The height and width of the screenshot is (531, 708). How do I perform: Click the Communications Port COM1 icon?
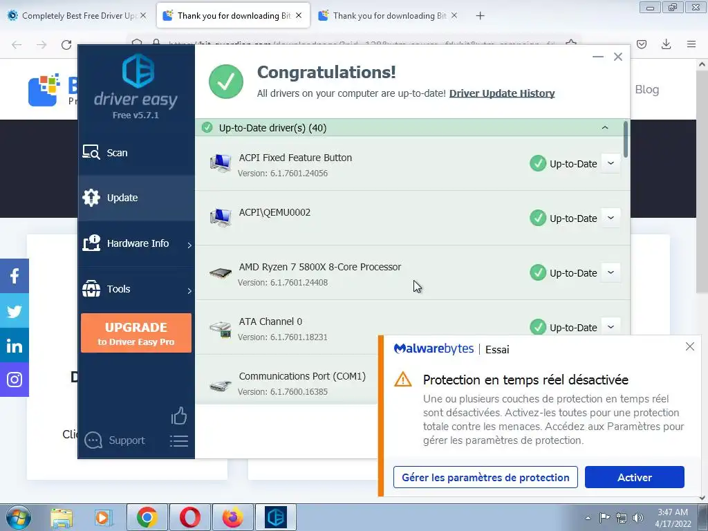coord(221,385)
